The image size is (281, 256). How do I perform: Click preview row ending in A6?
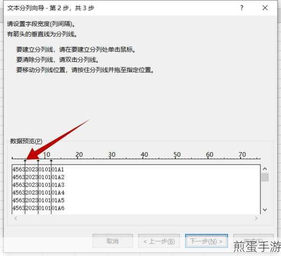coord(38,208)
